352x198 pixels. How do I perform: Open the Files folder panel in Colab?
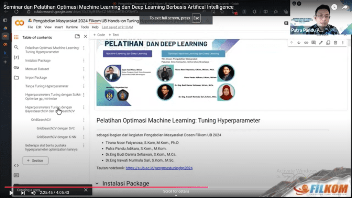point(16,77)
